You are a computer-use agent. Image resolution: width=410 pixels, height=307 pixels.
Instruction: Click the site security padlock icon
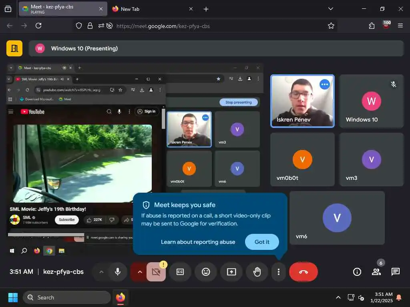point(90,26)
